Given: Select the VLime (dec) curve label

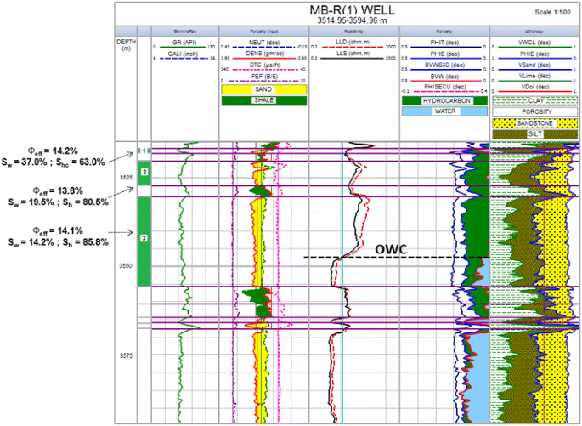Looking at the screenshot, I should (535, 77).
